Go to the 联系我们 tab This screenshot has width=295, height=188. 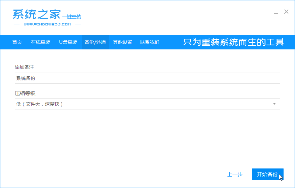pyautogui.click(x=150, y=42)
